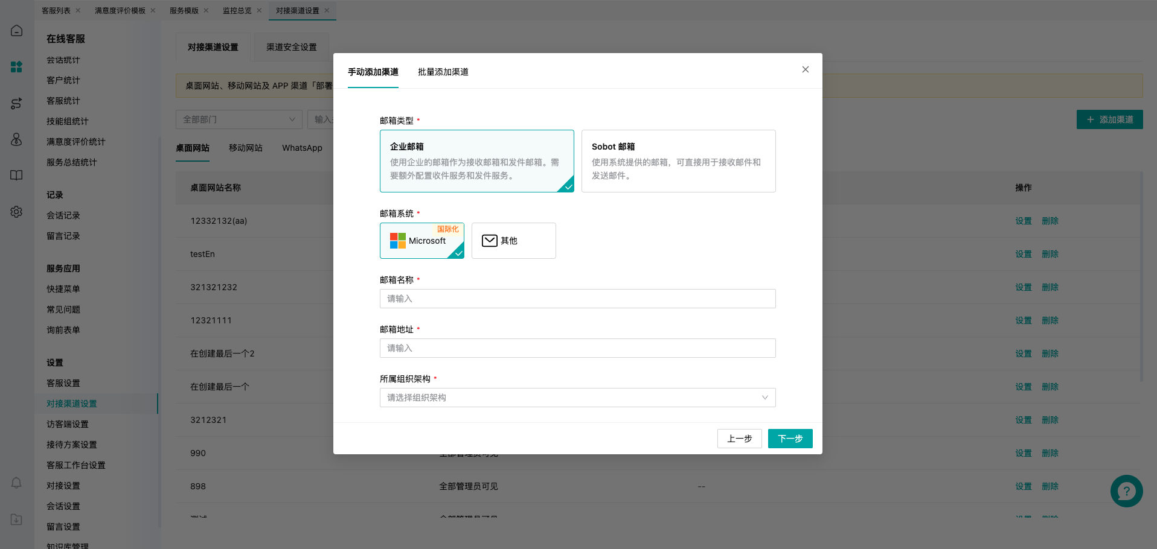Click 删除 for row 3212321
Screen dimensions: 1157x549
coord(1050,420)
